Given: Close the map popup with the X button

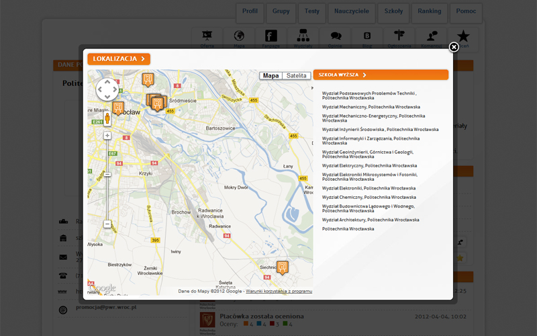Looking at the screenshot, I should click(x=454, y=47).
